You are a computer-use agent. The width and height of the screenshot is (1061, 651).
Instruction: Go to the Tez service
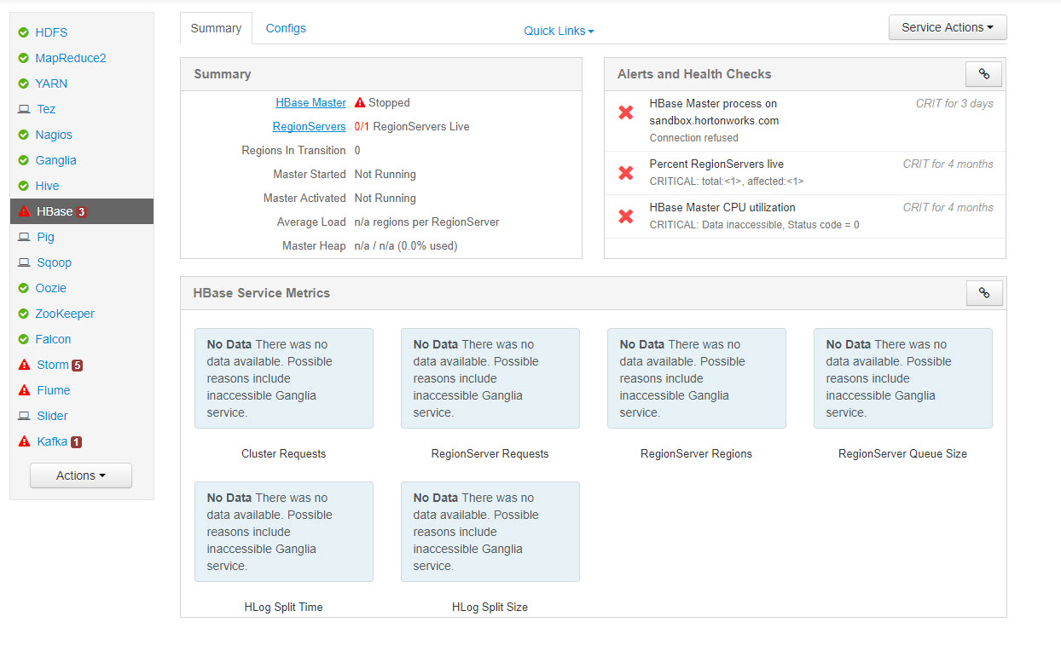tap(46, 109)
